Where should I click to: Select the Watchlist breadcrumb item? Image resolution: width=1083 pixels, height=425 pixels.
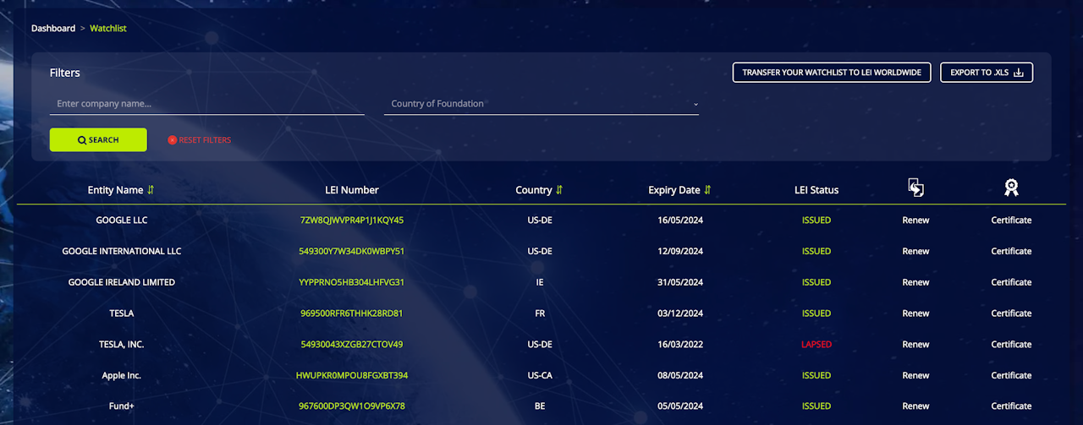click(108, 29)
